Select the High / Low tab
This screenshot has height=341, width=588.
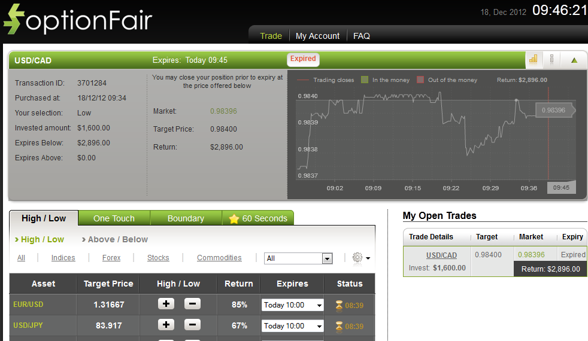[x=44, y=218]
